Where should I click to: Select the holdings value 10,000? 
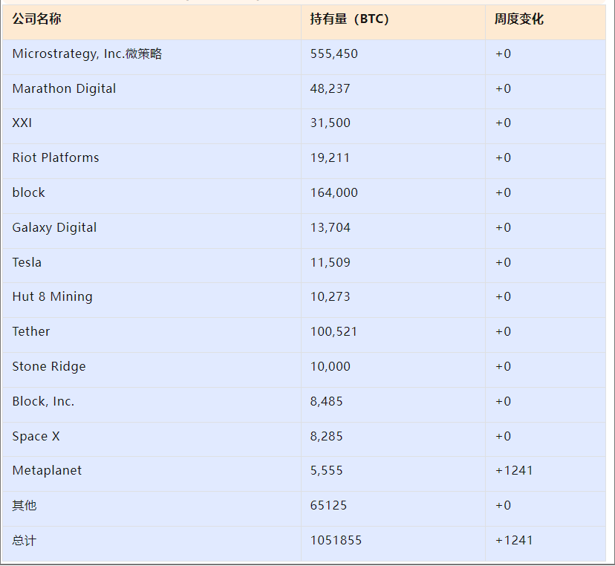[330, 366]
